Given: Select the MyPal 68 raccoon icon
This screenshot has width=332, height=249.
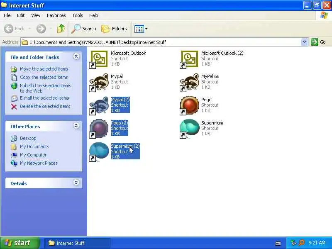Looking at the screenshot, I should 189,83.
